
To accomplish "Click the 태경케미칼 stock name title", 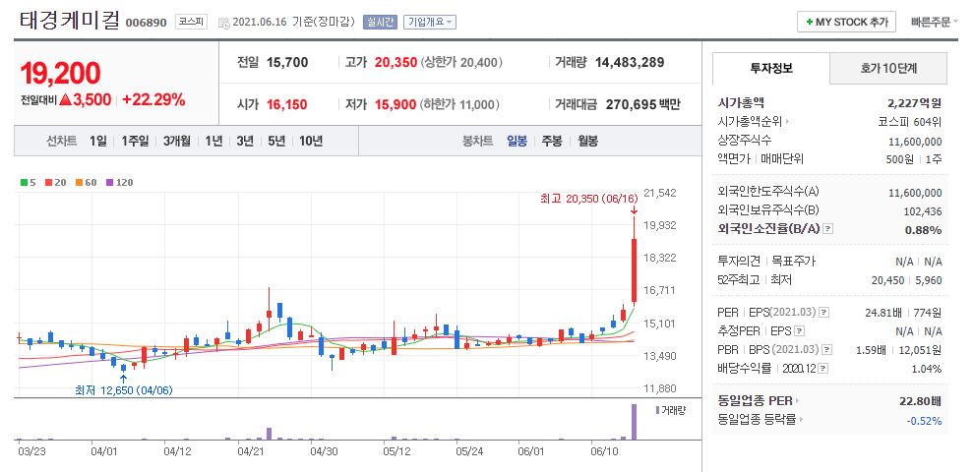I will coord(70,21).
